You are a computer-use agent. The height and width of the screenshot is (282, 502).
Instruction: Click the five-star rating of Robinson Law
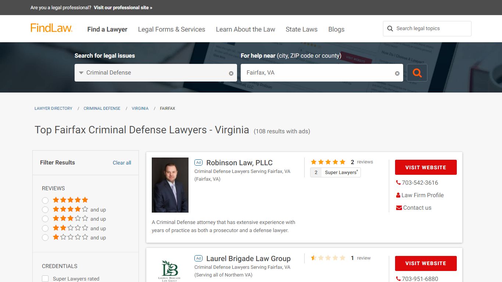(x=328, y=162)
